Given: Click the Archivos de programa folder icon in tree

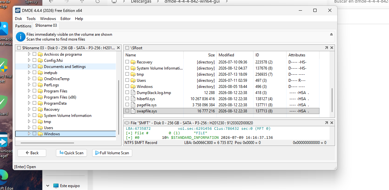Looking at the screenshot, I should tap(40, 54).
